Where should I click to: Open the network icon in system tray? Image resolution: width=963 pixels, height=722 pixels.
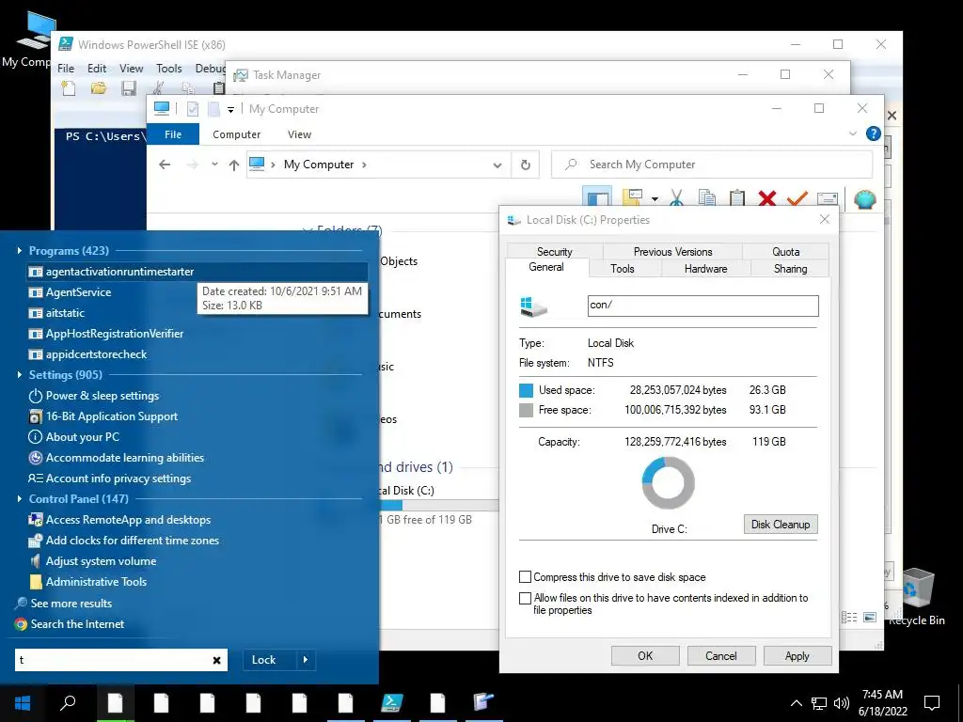coord(819,703)
